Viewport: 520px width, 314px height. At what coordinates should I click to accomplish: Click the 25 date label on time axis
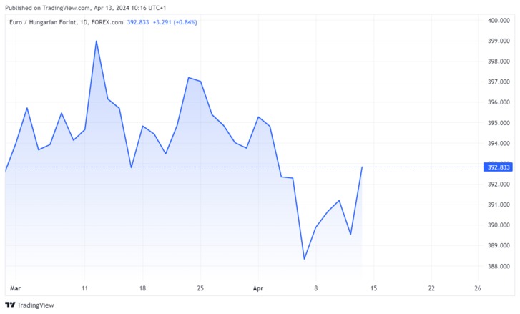(x=200, y=288)
